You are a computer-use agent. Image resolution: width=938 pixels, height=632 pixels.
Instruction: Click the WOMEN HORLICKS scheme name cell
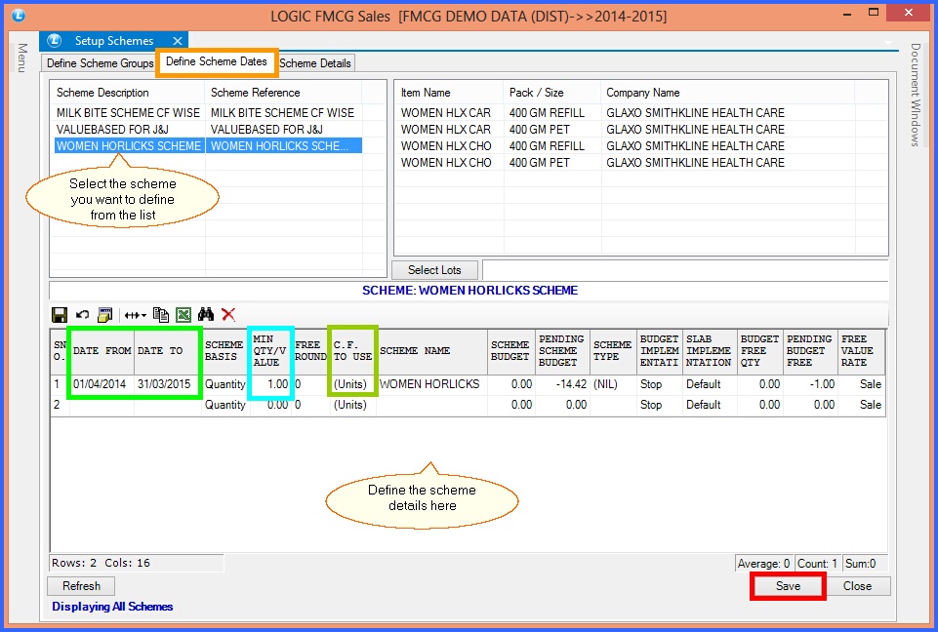(x=431, y=384)
